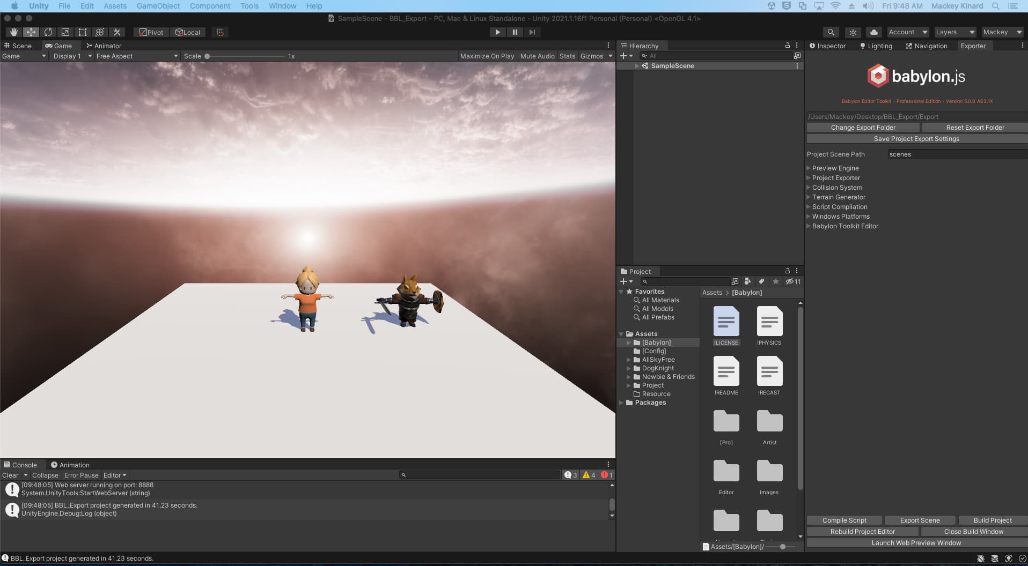Toggle Gizmos in Game view
The height and width of the screenshot is (566, 1028).
click(592, 56)
